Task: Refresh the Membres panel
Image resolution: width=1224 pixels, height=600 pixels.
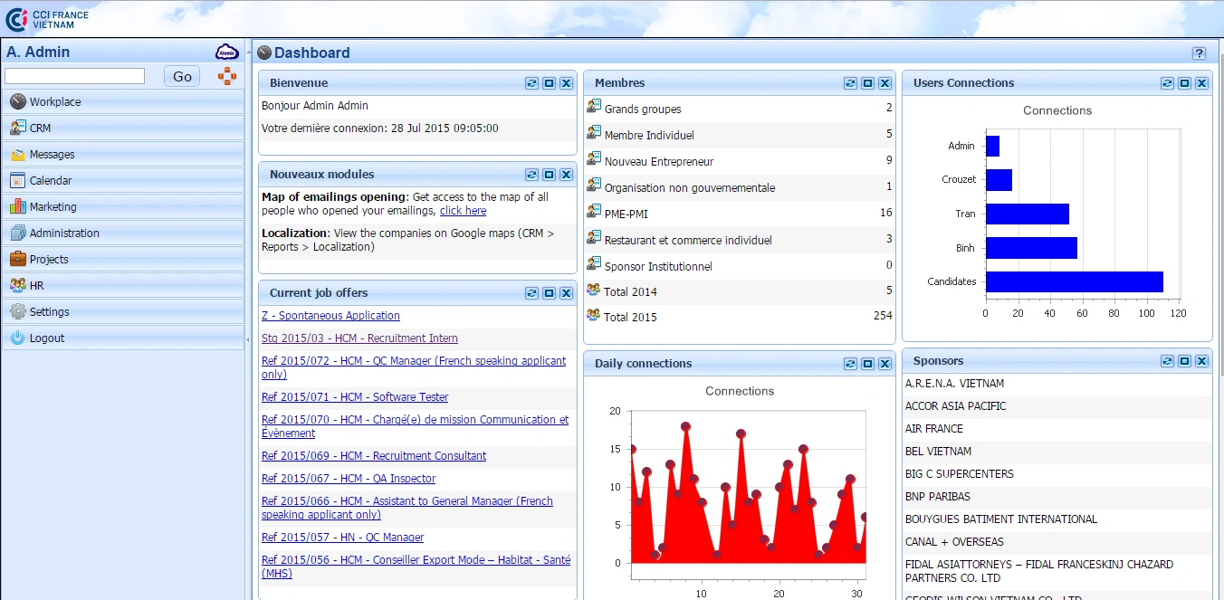Action: click(850, 83)
